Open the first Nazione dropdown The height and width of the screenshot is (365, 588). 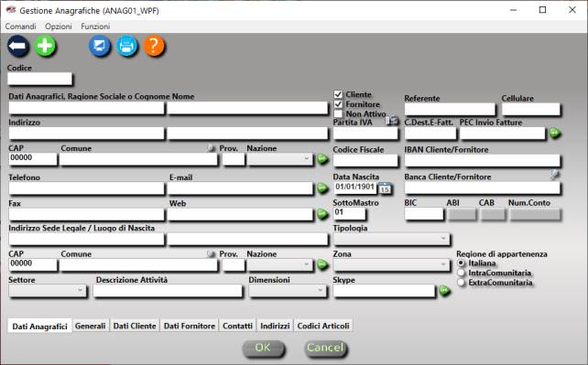[280, 159]
